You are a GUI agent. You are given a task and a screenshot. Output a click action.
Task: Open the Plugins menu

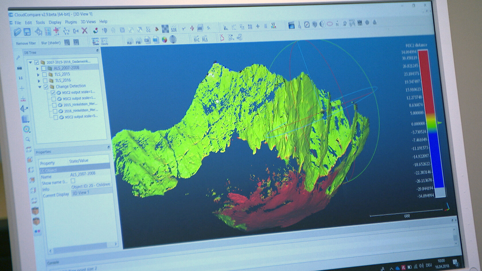(x=71, y=22)
